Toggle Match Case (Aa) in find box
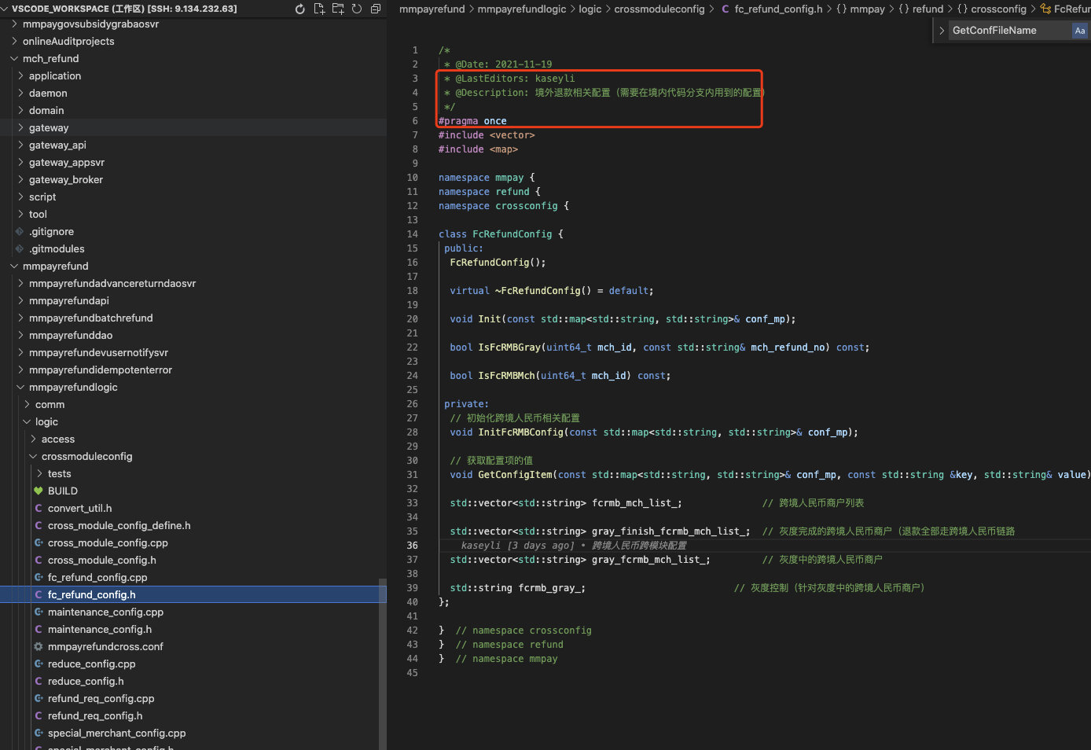 coord(1080,31)
